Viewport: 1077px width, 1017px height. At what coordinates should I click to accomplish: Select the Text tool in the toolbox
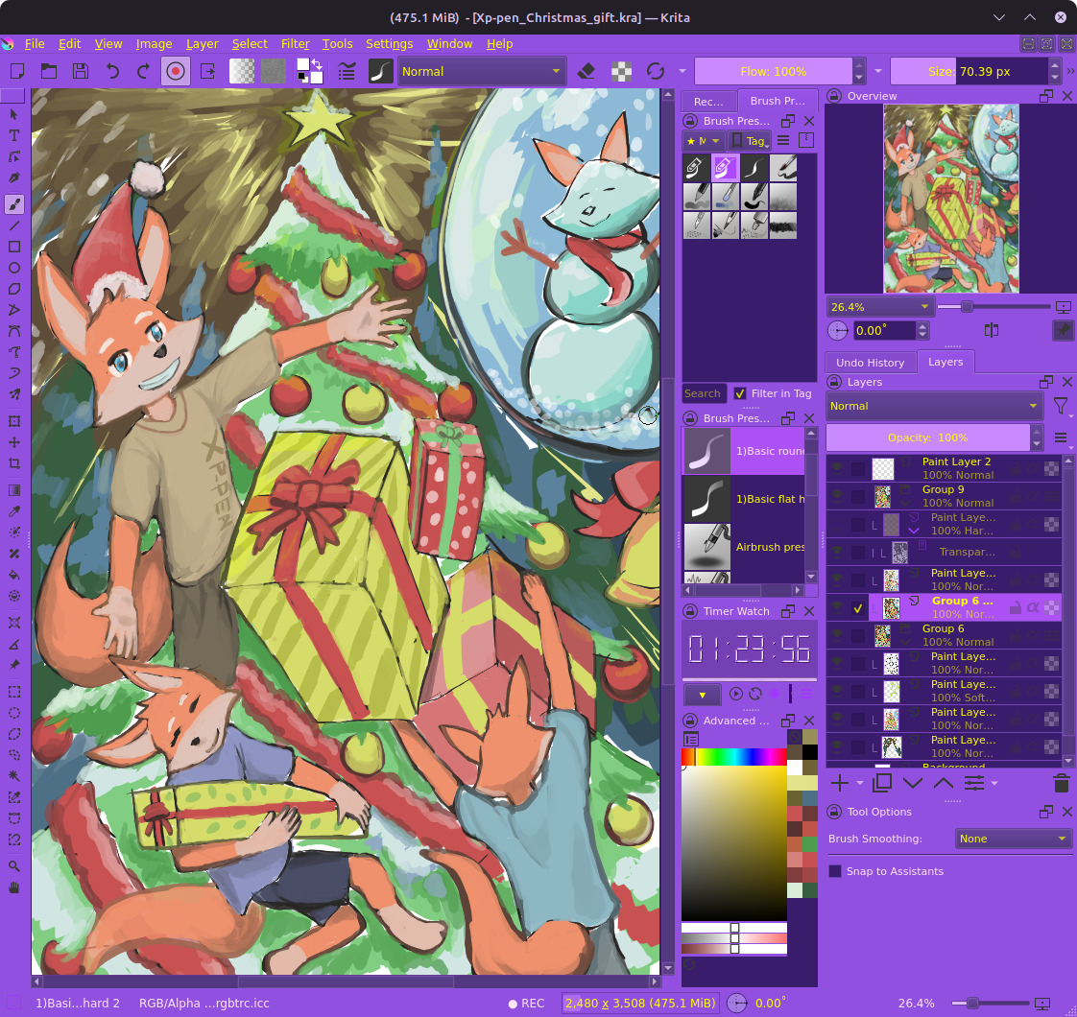click(x=13, y=135)
